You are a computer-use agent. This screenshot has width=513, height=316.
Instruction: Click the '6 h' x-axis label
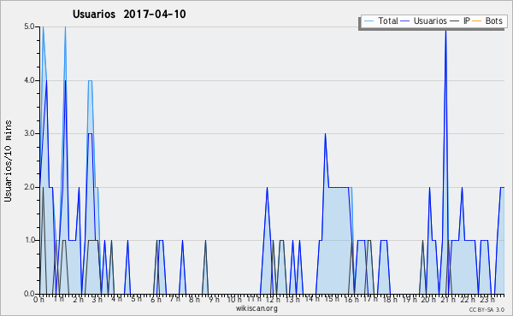[156, 299]
